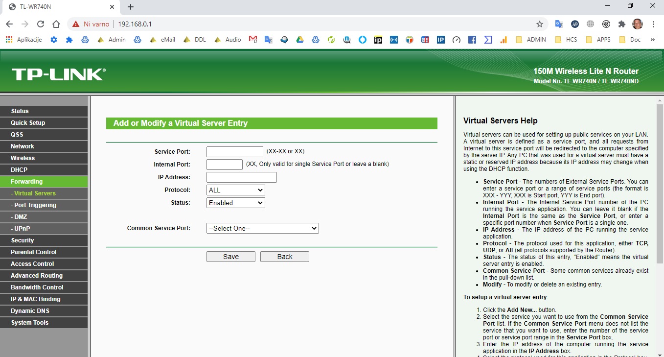Close the TL-WR740N tab
The width and height of the screenshot is (664, 357).
pyautogui.click(x=112, y=7)
